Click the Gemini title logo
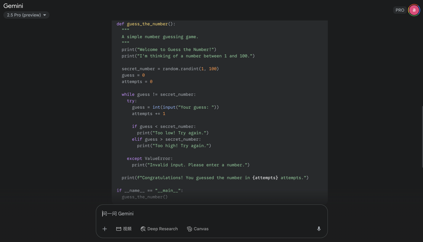 coord(13,6)
